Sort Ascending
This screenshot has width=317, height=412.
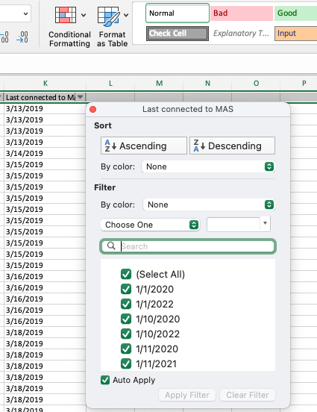point(144,146)
